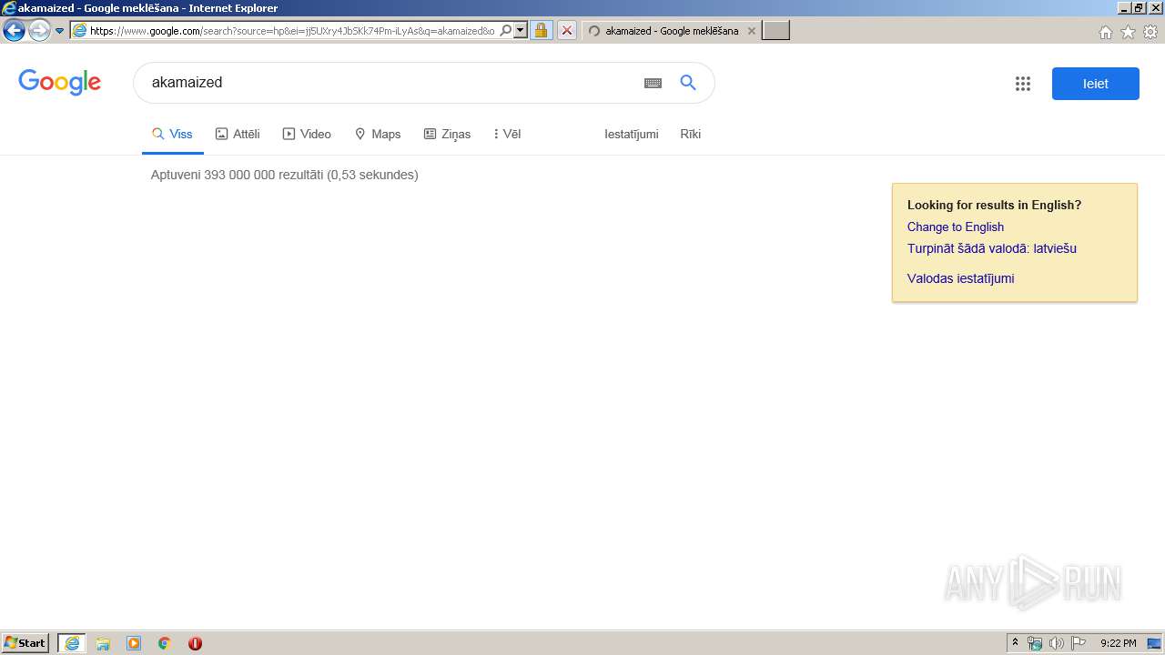Select the Viss results tab
1165x655 pixels.
pos(172,134)
